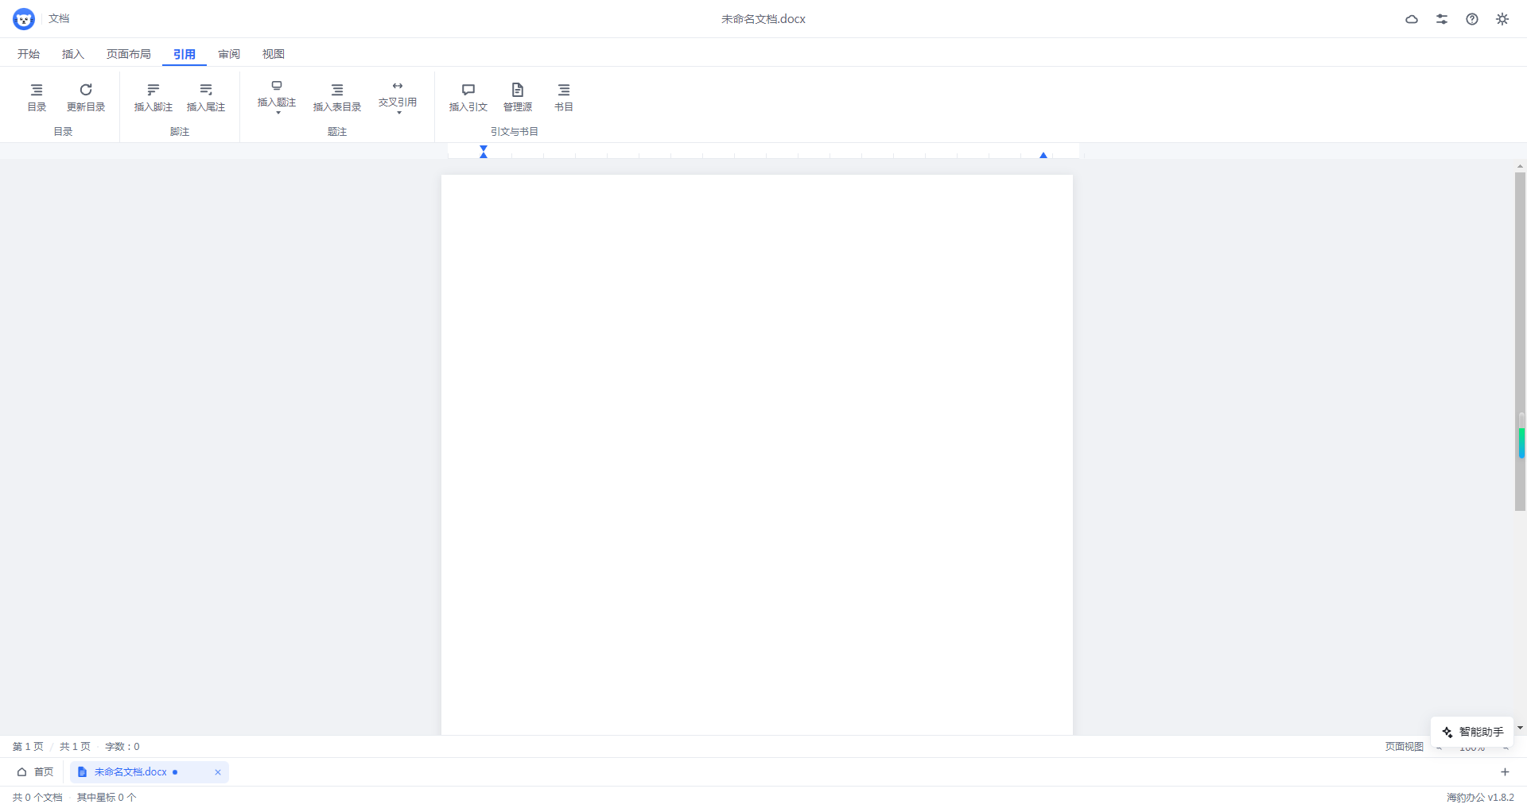The width and height of the screenshot is (1527, 808).
Task: Open the 目录 table of contents tool
Action: point(37,97)
